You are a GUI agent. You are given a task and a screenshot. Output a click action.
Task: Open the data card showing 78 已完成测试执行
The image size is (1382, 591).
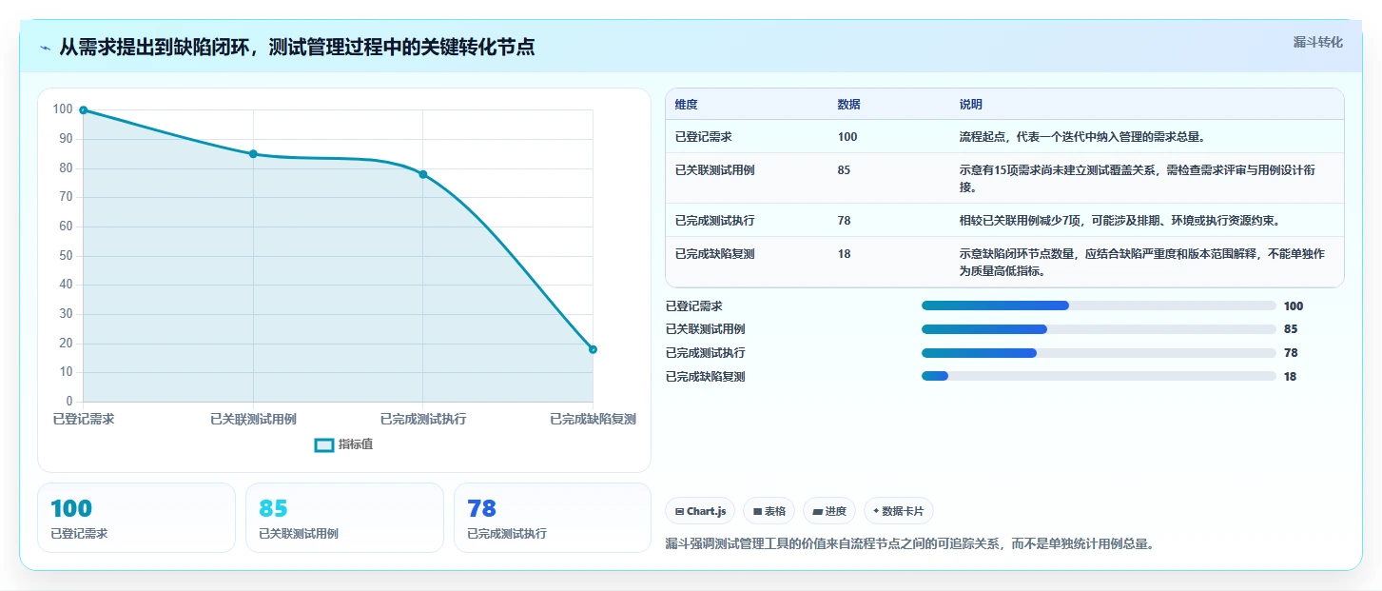(x=553, y=518)
